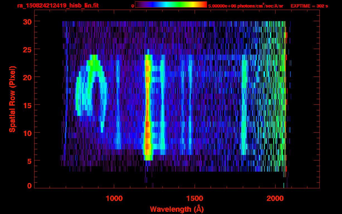Click the 2000 wavelength tick label
This screenshot has width=342, height=214.
coord(275,198)
